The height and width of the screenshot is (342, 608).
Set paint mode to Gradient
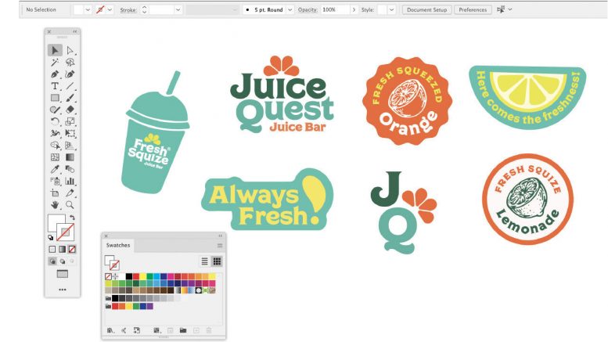coord(62,250)
